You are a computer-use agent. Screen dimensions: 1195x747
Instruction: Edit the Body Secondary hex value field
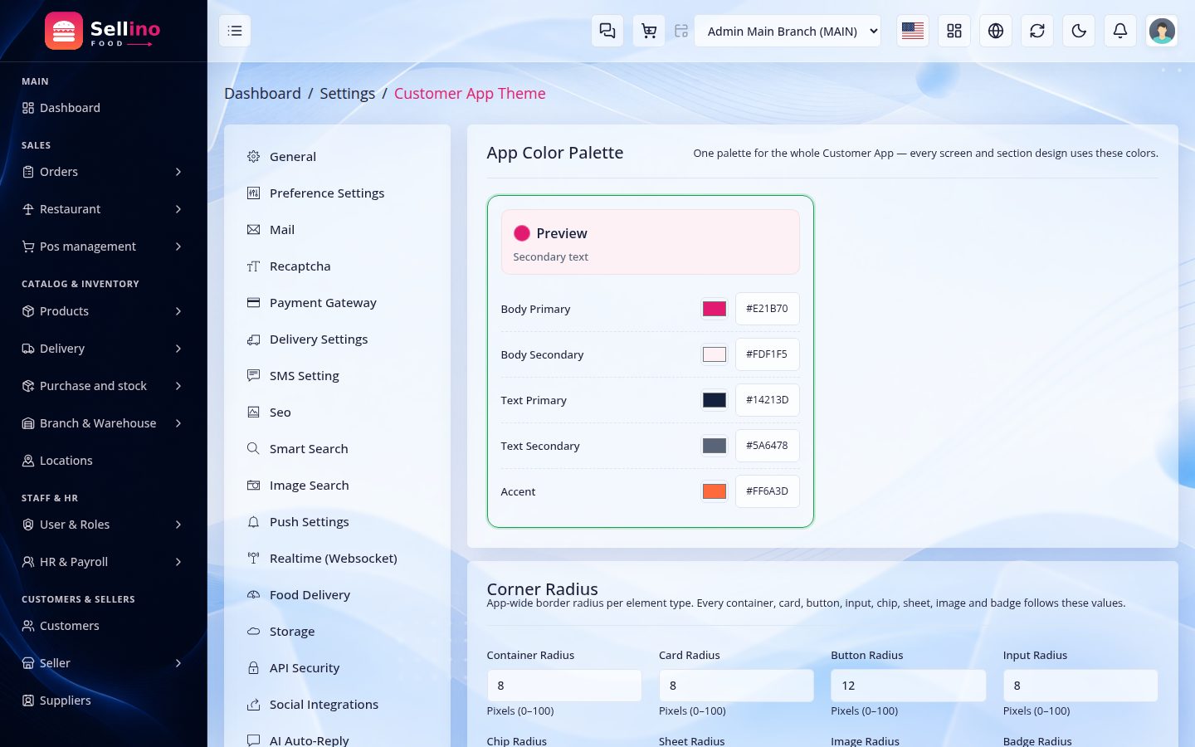pyautogui.click(x=768, y=354)
